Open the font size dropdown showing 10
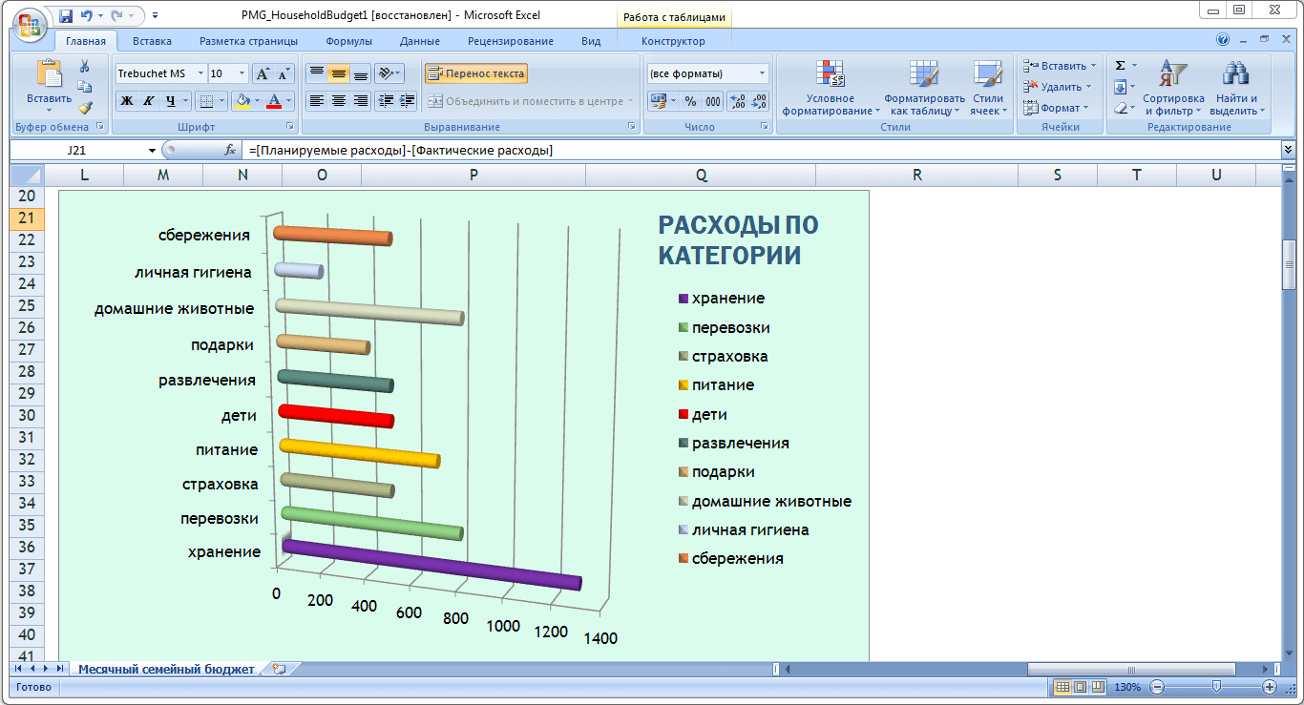The image size is (1304, 705). click(242, 73)
